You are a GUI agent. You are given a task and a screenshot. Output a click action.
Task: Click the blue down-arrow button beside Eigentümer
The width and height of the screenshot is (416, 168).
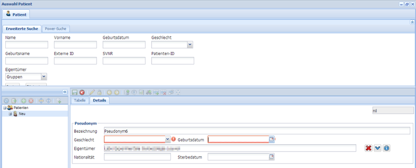[x=377, y=148]
